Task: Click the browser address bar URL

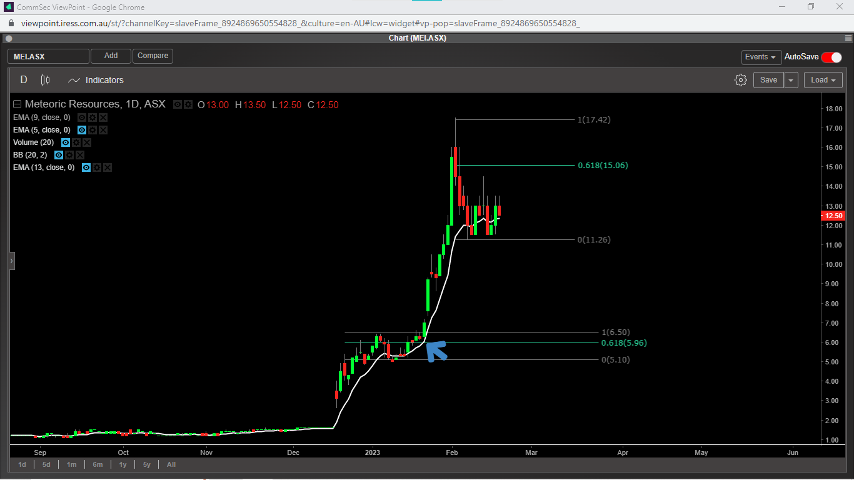Action: coord(300,23)
